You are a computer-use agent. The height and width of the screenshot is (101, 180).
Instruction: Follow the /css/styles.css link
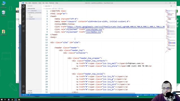point(94,29)
